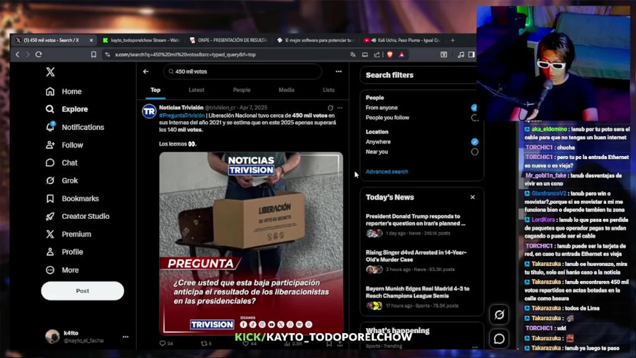Open More menu in sidebar
This screenshot has height=358, width=636.
point(62,270)
